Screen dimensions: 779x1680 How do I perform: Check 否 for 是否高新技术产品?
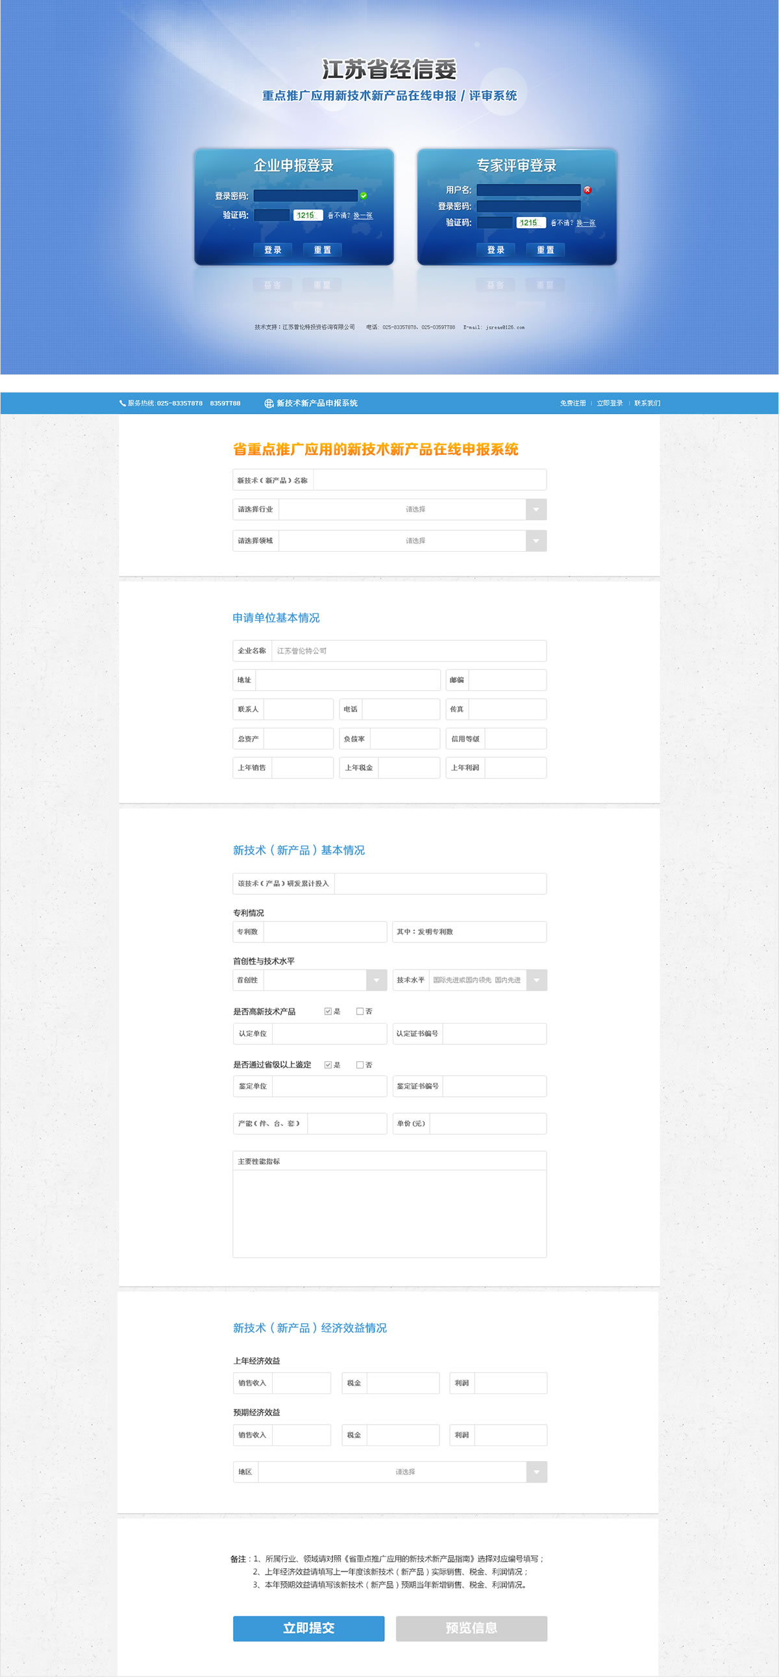click(360, 1011)
